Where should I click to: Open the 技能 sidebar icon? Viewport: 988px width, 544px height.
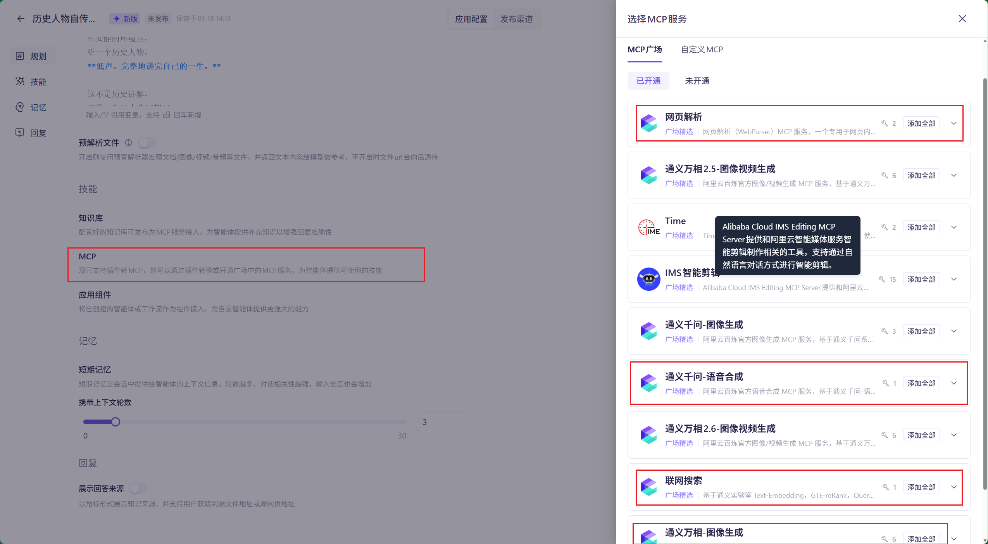point(20,81)
